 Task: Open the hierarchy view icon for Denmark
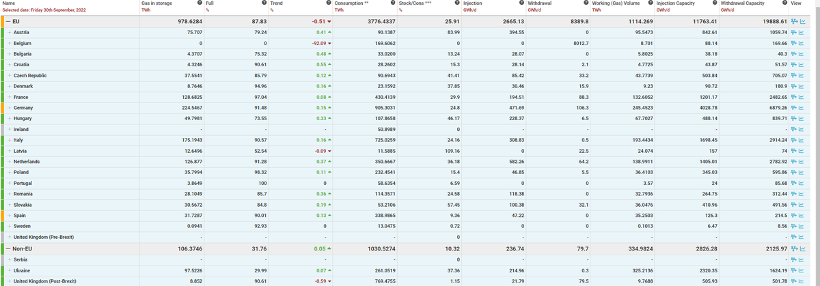pyautogui.click(x=793, y=86)
